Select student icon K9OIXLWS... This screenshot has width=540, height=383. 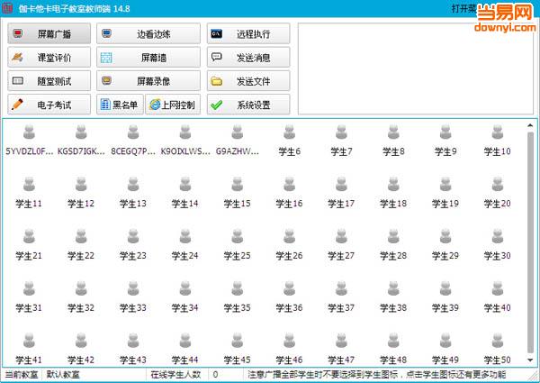point(184,132)
